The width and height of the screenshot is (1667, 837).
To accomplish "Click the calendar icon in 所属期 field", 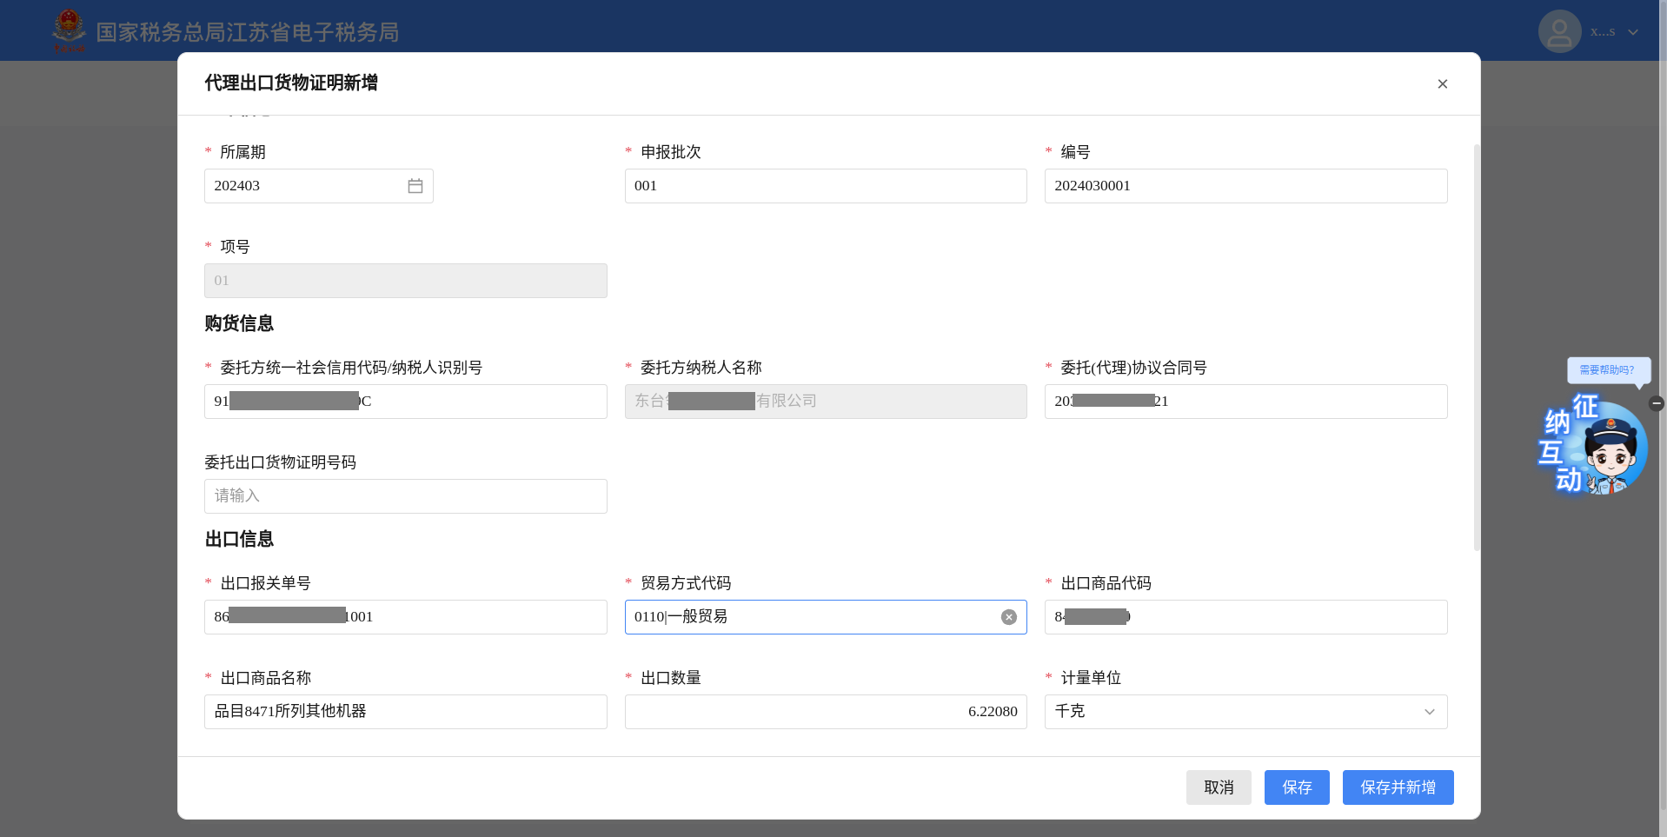I will [x=415, y=186].
